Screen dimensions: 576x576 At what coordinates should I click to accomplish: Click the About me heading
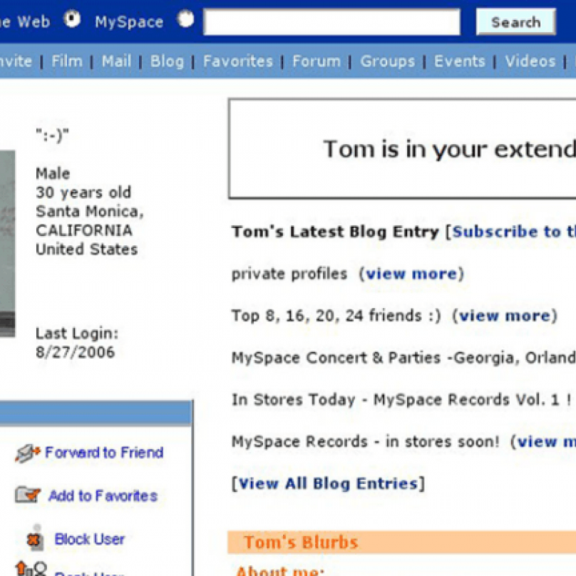(280, 570)
